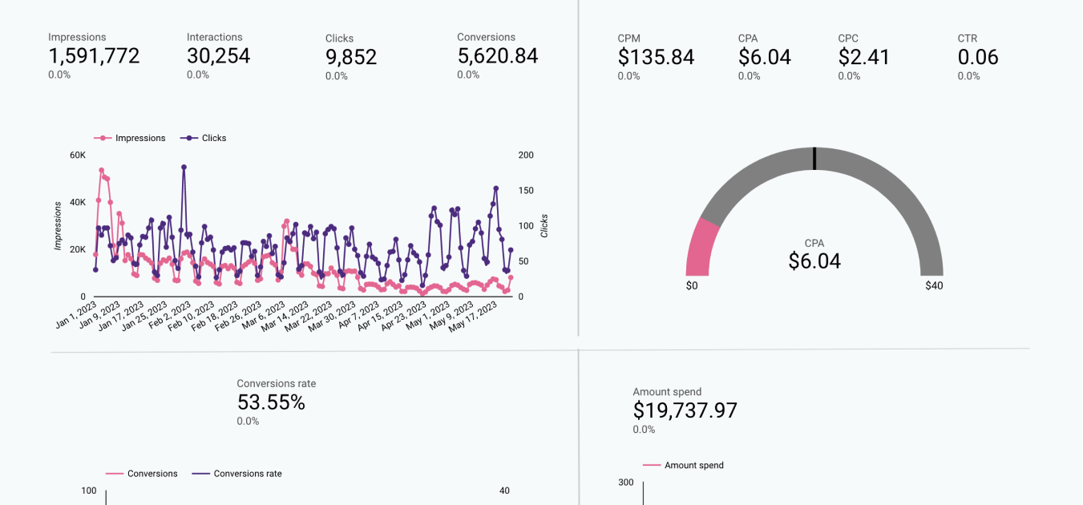Open the CPA gauge chart
The image size is (1083, 505).
(x=814, y=224)
